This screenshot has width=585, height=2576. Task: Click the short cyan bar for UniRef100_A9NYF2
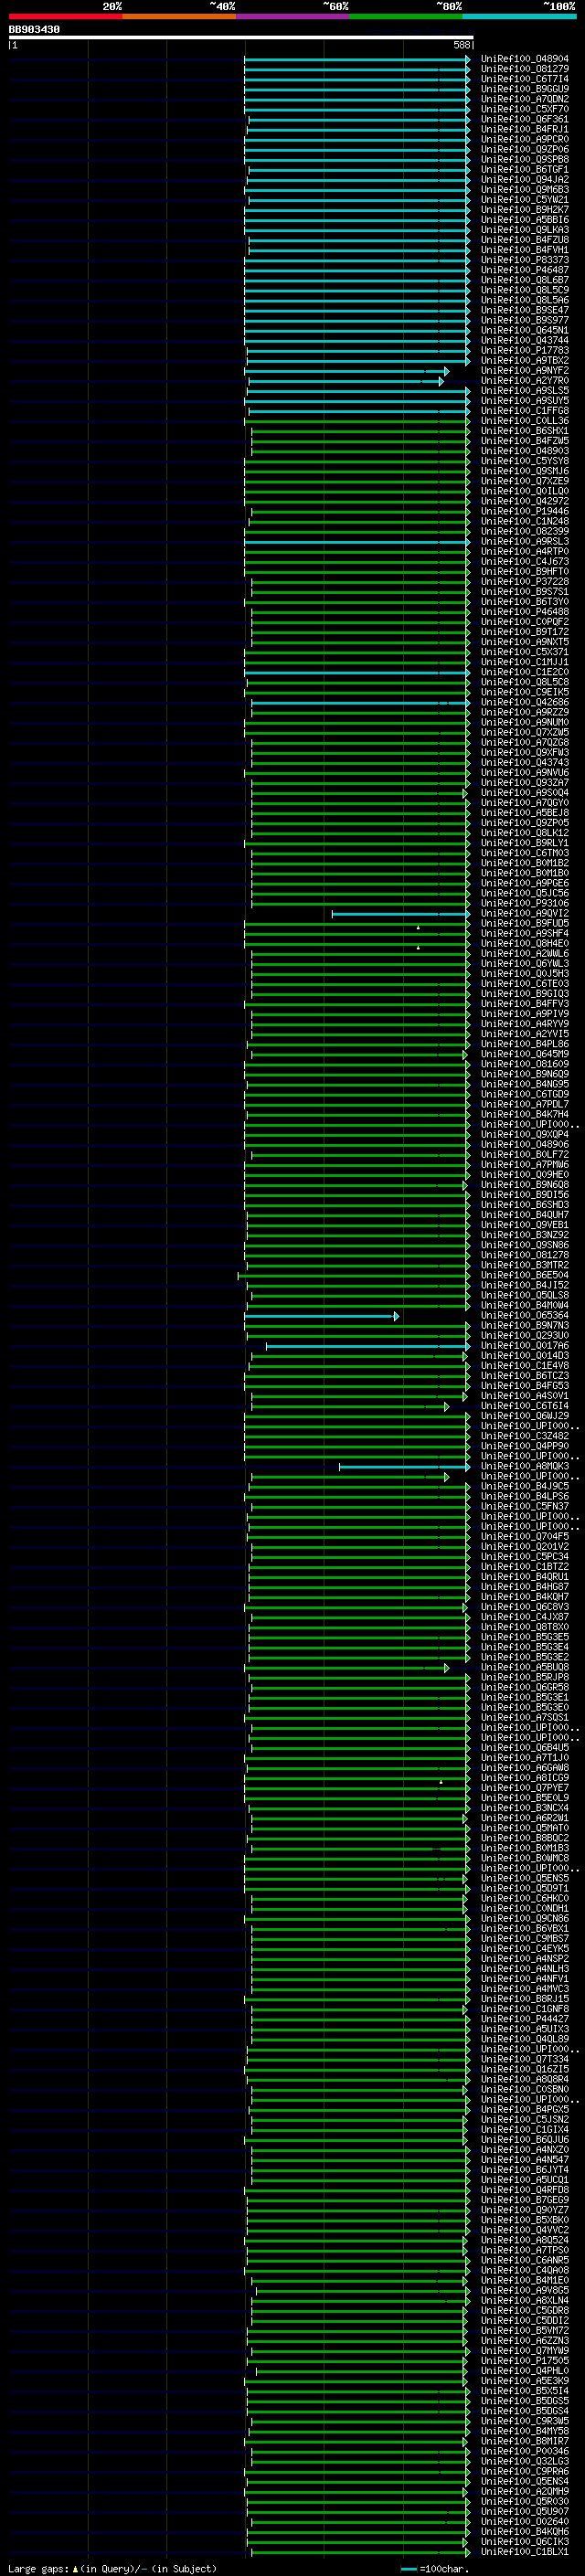pos(347,371)
